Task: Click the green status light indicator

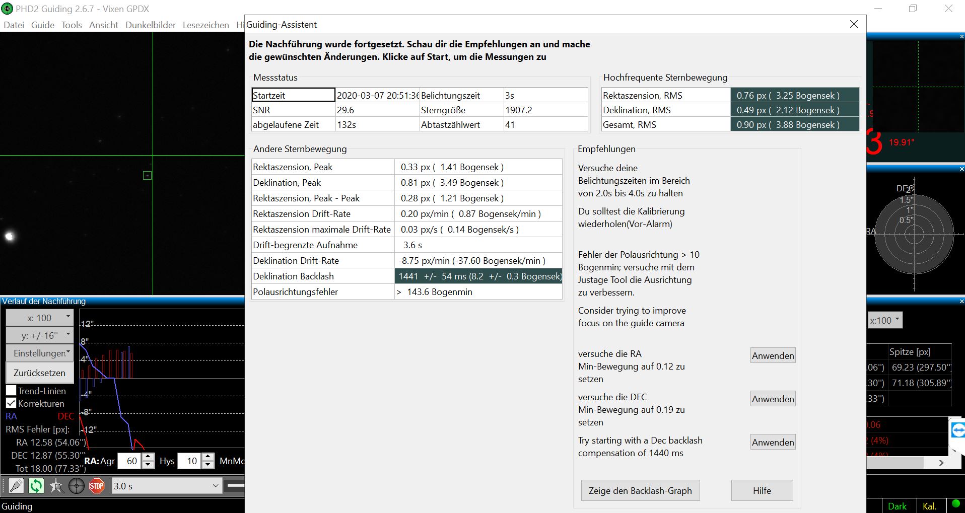Action: [955, 503]
